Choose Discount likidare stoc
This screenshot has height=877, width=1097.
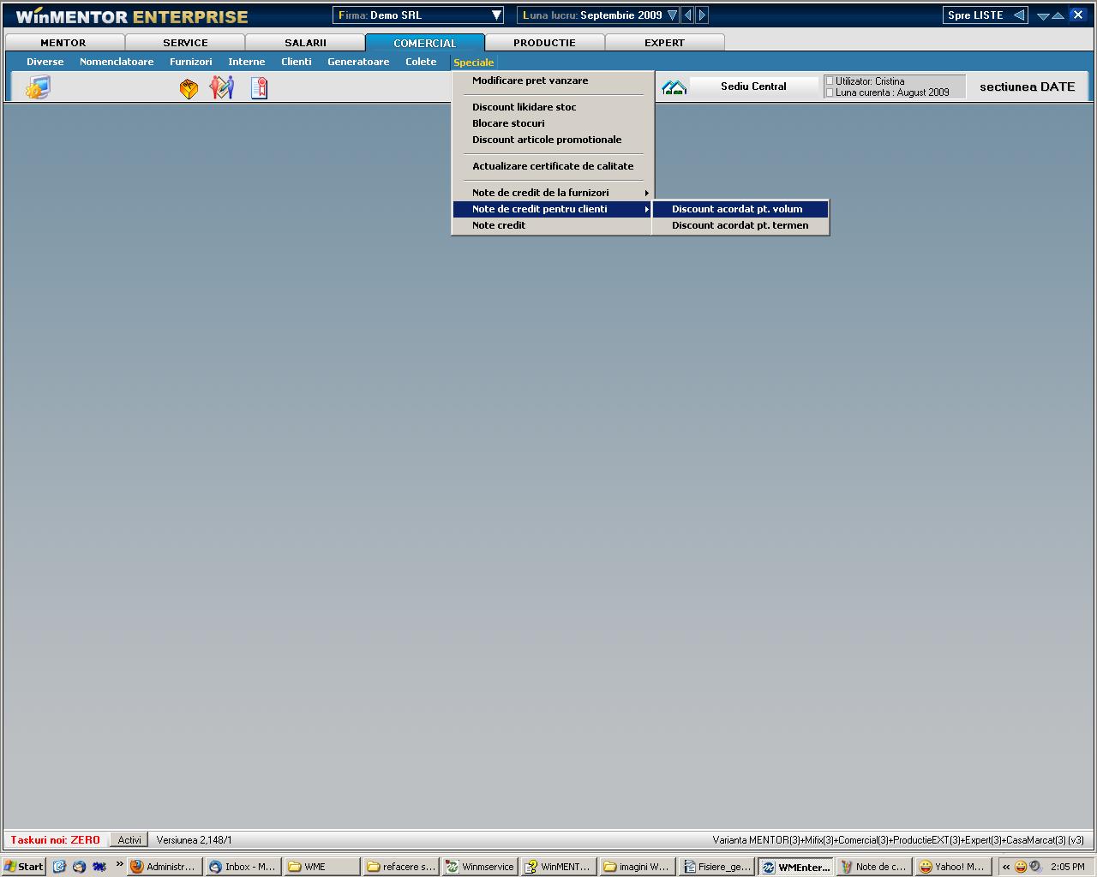click(x=553, y=107)
